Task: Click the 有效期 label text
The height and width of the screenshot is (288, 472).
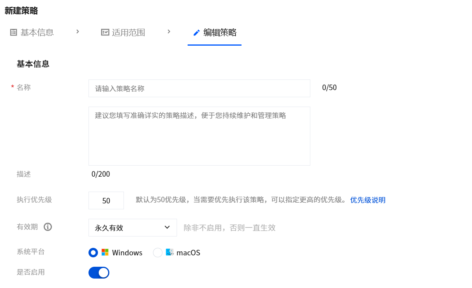Action: [27, 227]
